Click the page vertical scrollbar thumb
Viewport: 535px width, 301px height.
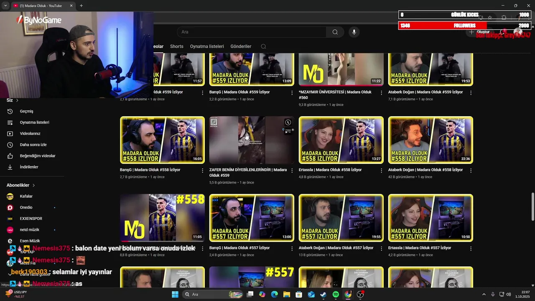532,206
